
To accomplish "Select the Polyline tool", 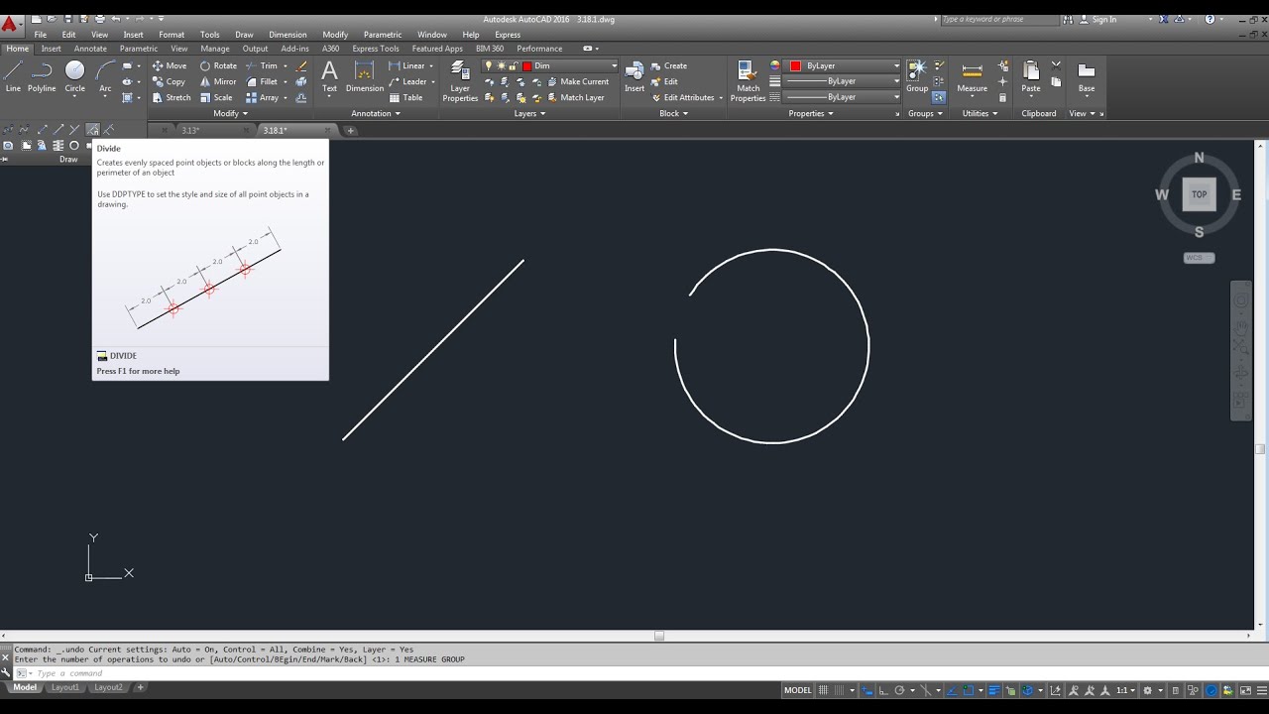I will pos(42,76).
